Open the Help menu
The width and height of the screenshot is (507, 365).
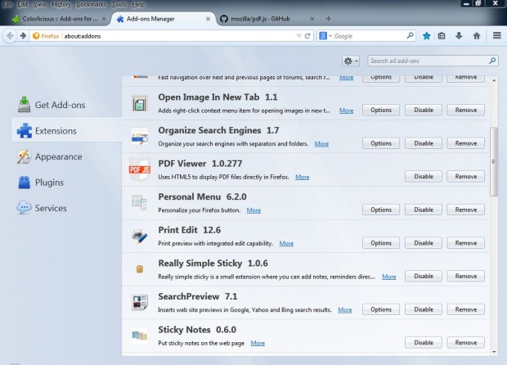[138, 5]
